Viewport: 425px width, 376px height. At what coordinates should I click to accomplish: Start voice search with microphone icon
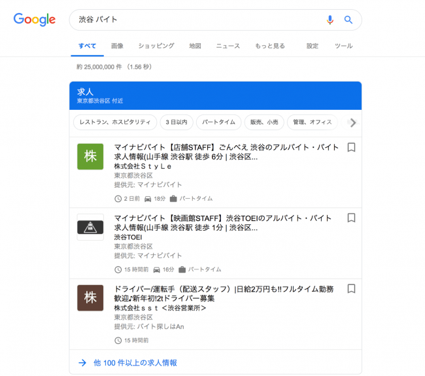pos(330,20)
